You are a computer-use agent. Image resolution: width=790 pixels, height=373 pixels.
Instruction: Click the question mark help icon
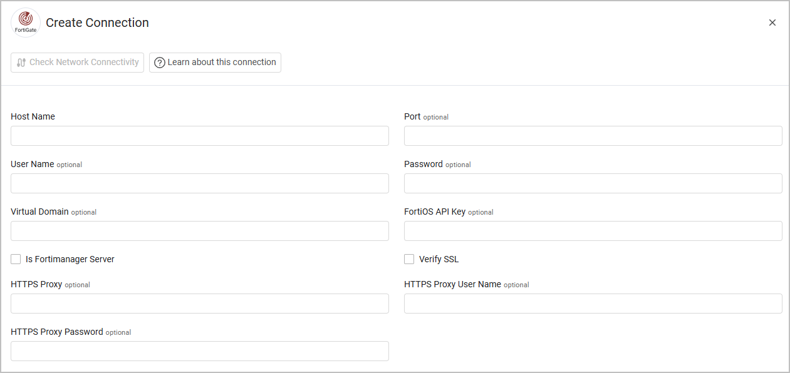[x=160, y=63]
